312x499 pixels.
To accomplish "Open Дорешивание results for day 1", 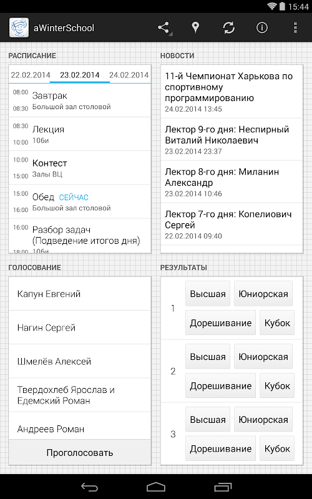I will [x=220, y=322].
